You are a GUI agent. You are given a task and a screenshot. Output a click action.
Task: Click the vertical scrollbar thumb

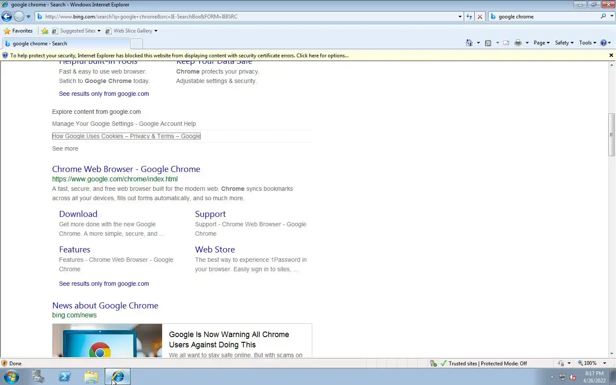(611, 135)
